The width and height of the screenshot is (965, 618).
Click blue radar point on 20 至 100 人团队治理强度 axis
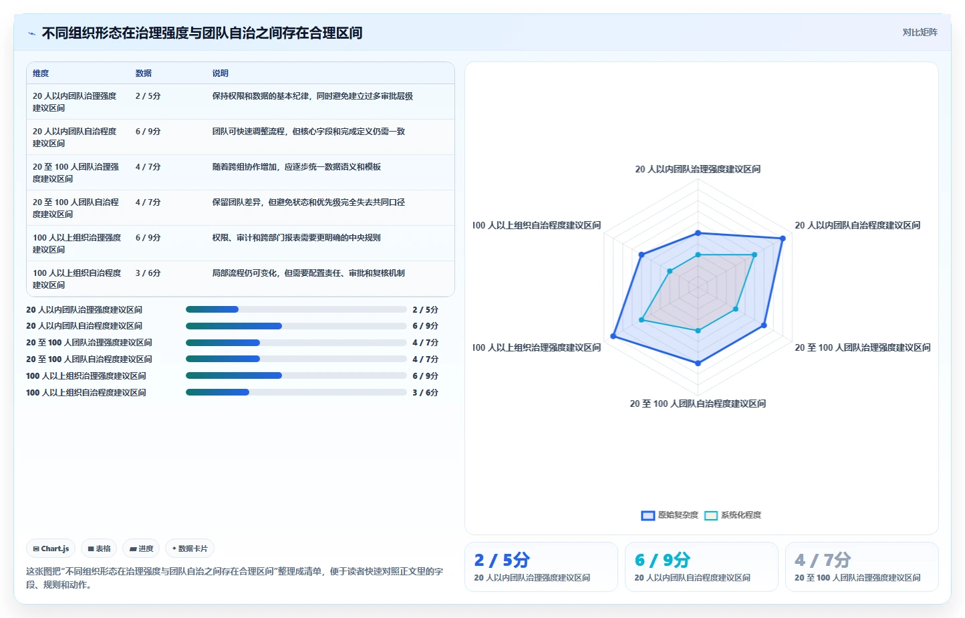(764, 325)
